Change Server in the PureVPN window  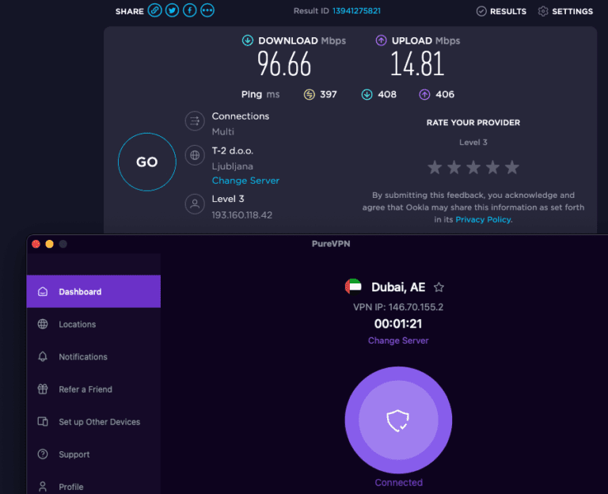coord(398,340)
